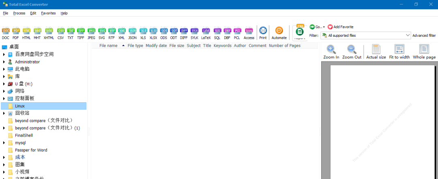
Task: Expand the 此电脑 tree node
Action: pos(4,69)
